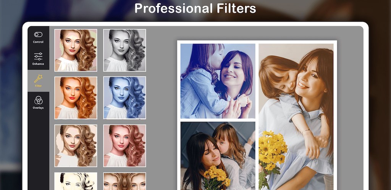391x190 pixels.
Task: Select the tall sepia collage photo on the right
Action: click(296, 116)
